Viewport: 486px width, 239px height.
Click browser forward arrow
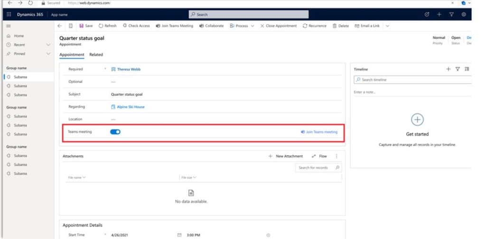click(20, 3)
